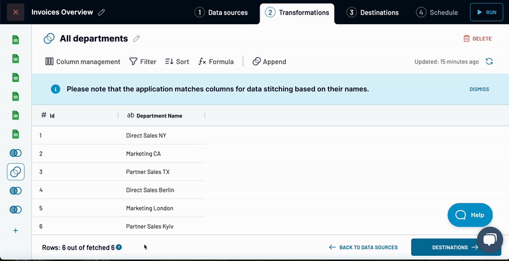Click pencil icon next to All departments
Viewport: 509px width, 261px height.
coord(136,39)
